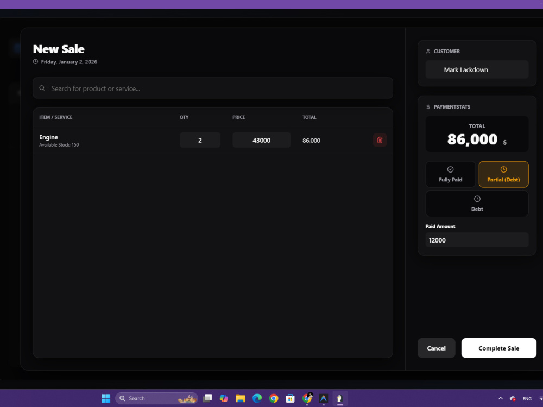This screenshot has width=543, height=407.
Task: Click the Available Stock: 150 text
Action: pyautogui.click(x=59, y=145)
